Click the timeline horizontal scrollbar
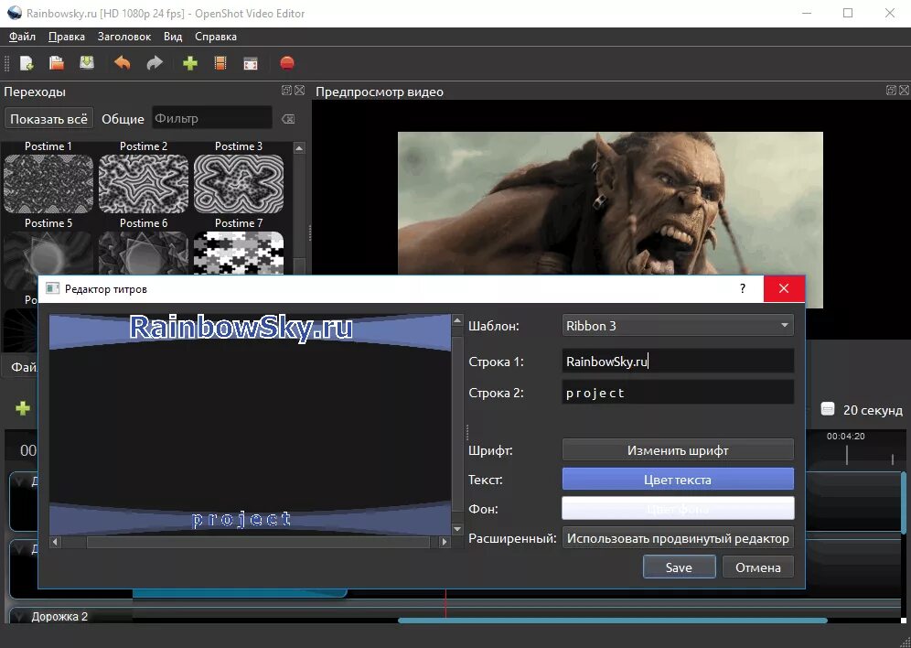Viewport: 911px width, 648px height. coord(613,621)
